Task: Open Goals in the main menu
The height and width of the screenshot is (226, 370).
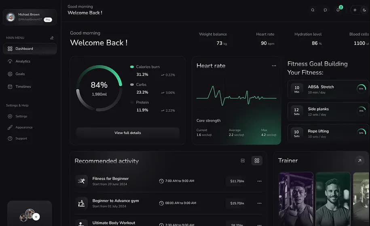Action: tap(20, 74)
